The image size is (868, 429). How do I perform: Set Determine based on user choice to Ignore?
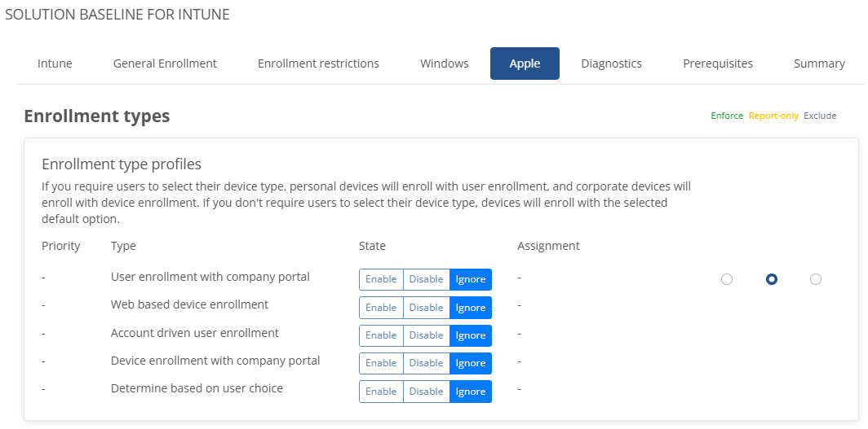click(471, 392)
